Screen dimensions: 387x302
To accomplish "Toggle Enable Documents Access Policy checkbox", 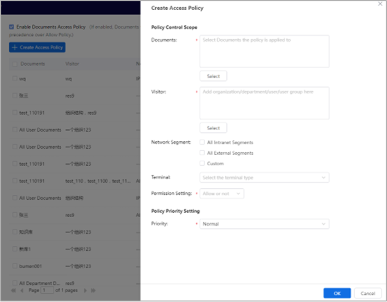I will point(12,27).
